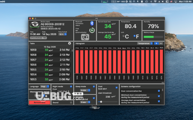Click the menu bar clock Mon 11:09 AM
Viewport: 193px width, 120px height.
pos(185,2)
